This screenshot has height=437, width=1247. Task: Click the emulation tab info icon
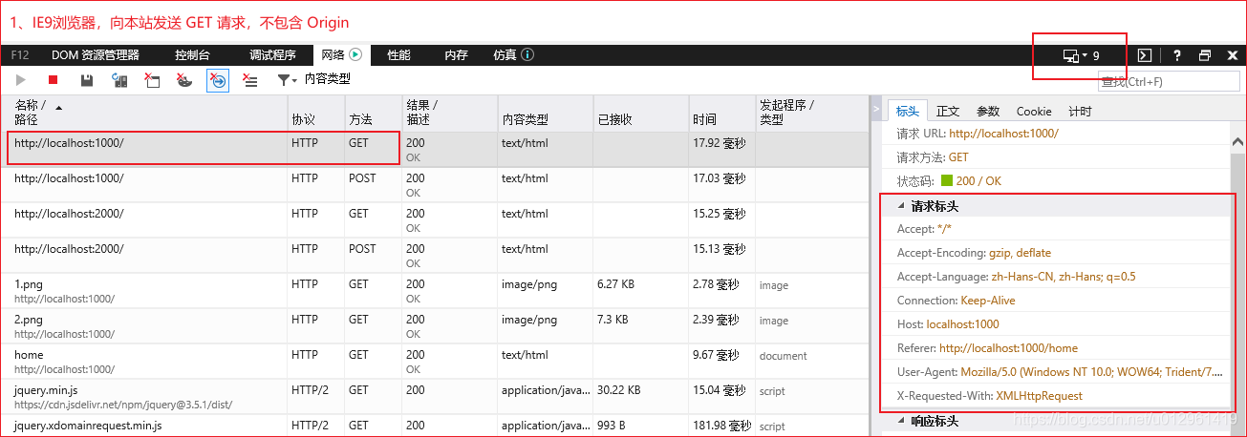pos(527,55)
